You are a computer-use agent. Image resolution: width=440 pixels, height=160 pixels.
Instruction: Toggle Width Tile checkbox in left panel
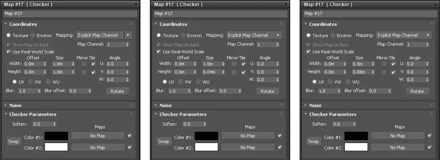94,64
